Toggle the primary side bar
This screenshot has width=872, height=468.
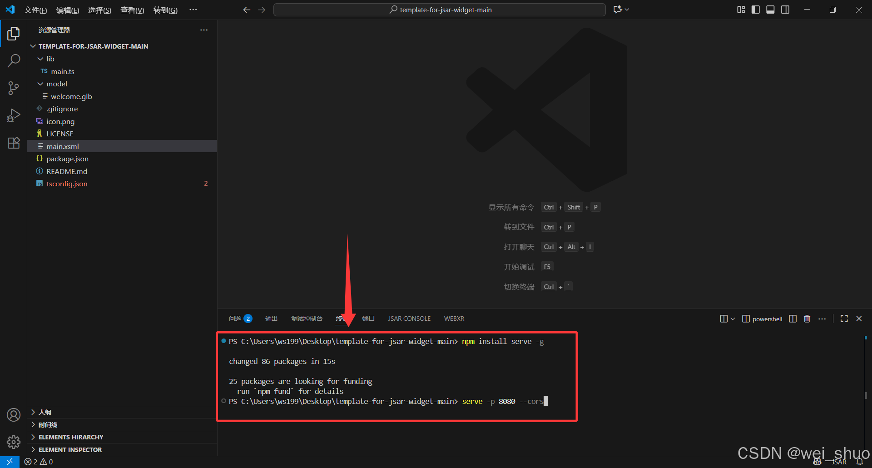click(756, 10)
